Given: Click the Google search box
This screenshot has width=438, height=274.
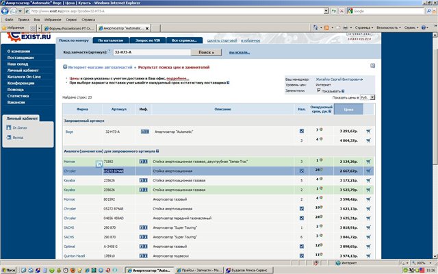Looking at the screenshot, I should pyautogui.click(x=389, y=11).
